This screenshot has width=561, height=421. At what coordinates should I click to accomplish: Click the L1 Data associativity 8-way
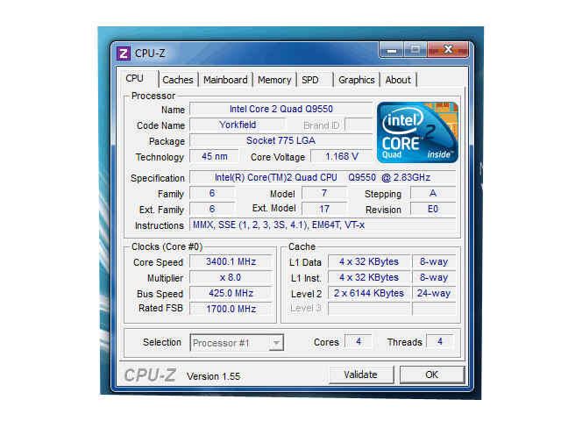(x=434, y=261)
